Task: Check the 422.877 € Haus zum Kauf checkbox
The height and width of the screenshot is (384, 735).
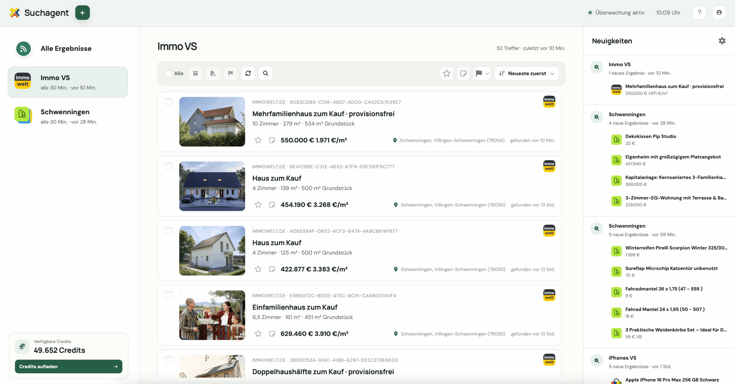Action: click(x=169, y=231)
